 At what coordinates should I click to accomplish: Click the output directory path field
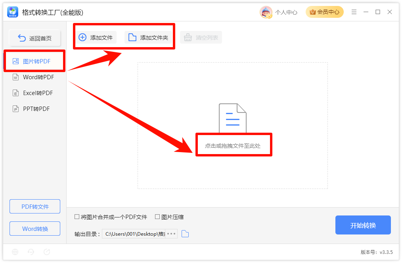click(134, 234)
